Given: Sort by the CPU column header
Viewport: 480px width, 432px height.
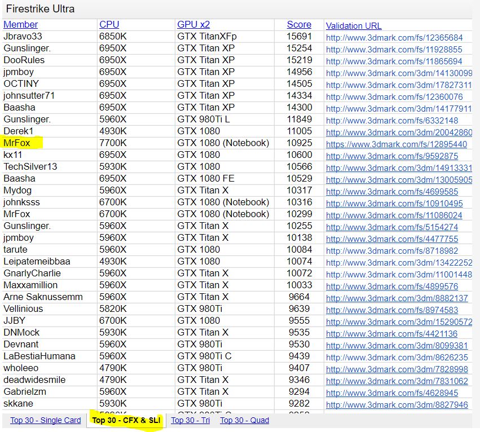Looking at the screenshot, I should (109, 24).
